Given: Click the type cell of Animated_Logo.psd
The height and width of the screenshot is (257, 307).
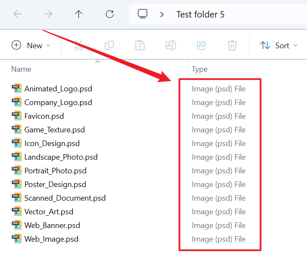Looking at the screenshot, I should tap(219, 89).
